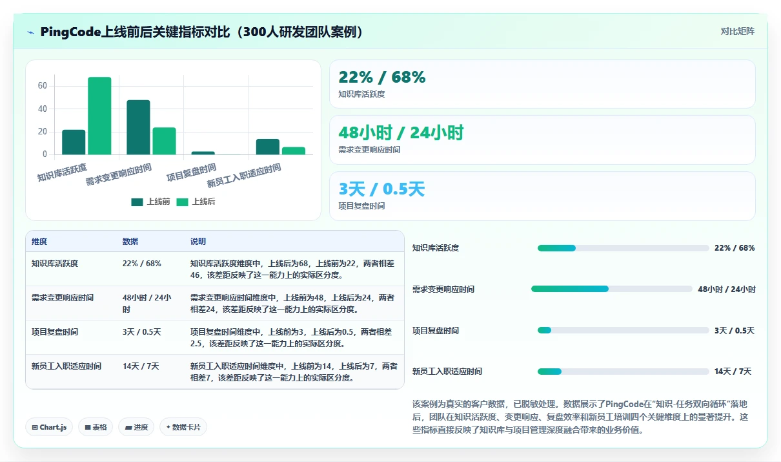The width and height of the screenshot is (781, 462).
Task: Click the 数据卡片 tag chip
Action: 183,427
